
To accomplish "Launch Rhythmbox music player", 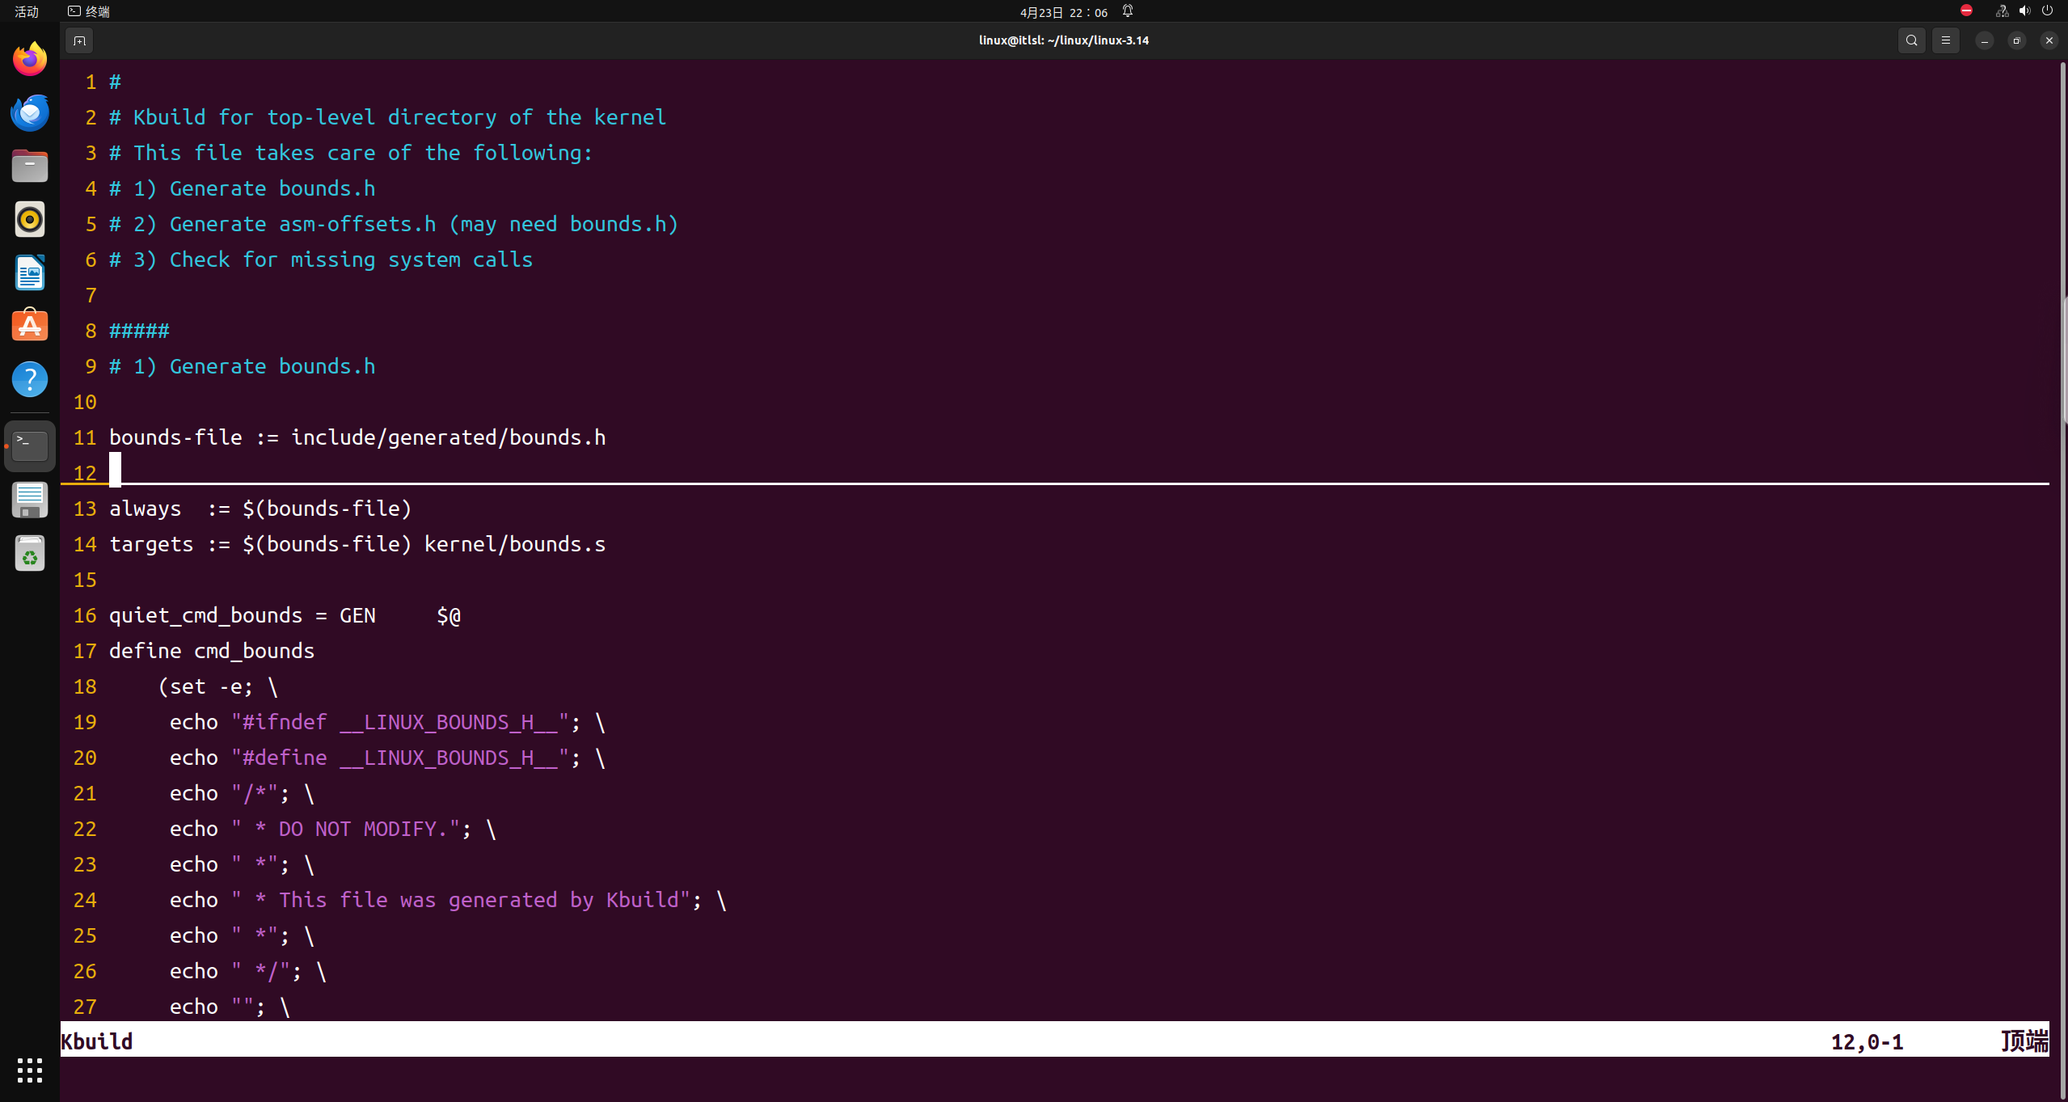I will [30, 219].
